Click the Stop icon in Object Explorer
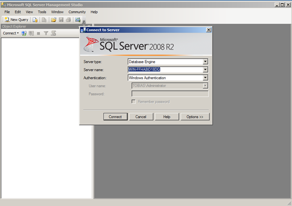 pos(38,33)
